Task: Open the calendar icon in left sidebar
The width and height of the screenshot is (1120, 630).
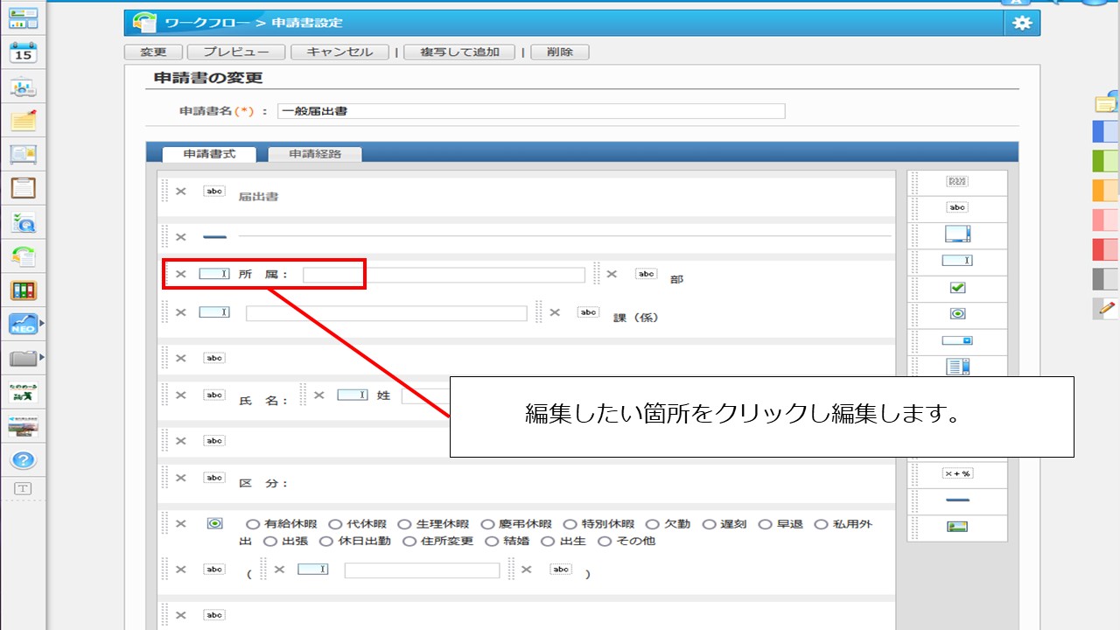Action: (x=24, y=52)
